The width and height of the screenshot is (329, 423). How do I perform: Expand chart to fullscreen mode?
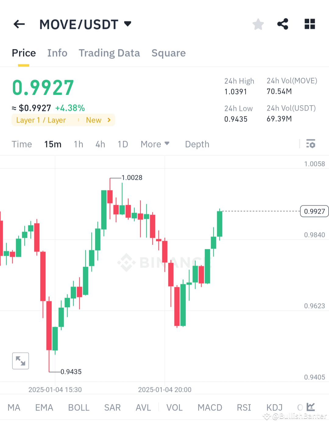tap(20, 361)
